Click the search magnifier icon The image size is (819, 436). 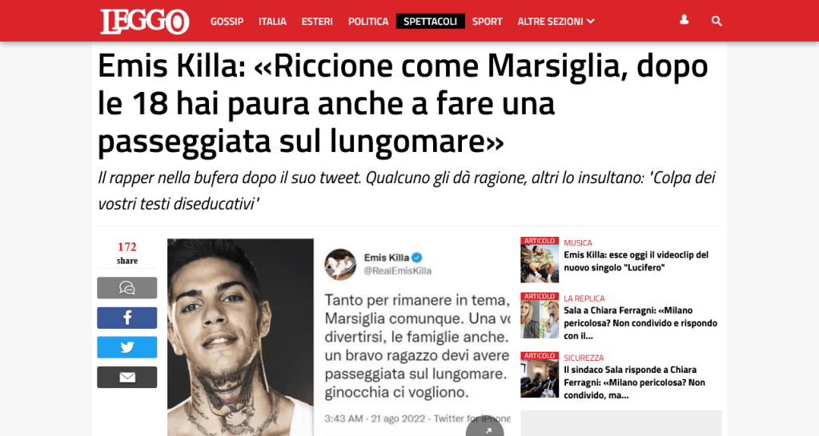point(717,21)
